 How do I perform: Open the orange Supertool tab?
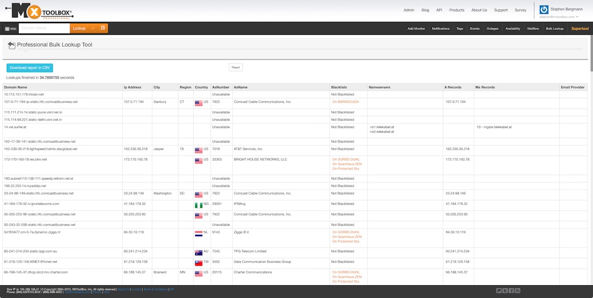(x=580, y=29)
